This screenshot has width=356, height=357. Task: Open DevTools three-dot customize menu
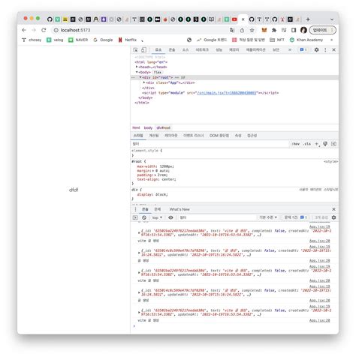[x=325, y=50]
